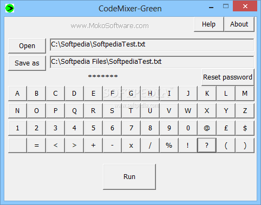Click the letter G key
261x205 pixels.
pos(131,94)
